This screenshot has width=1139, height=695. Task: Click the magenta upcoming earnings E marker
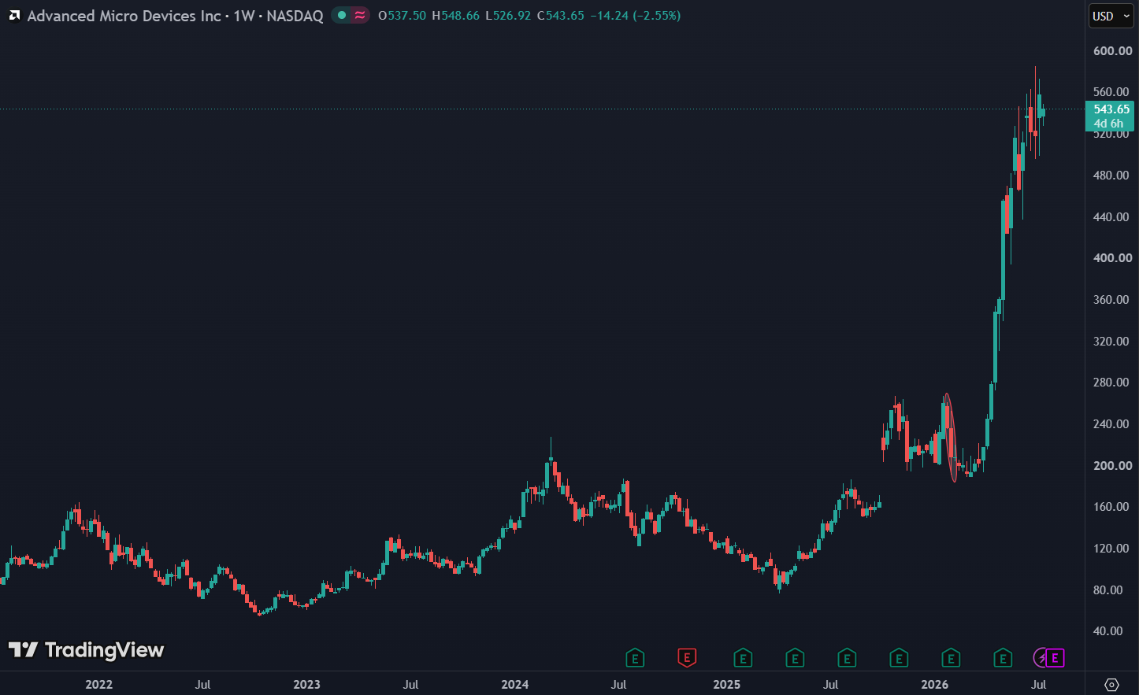click(x=1056, y=658)
